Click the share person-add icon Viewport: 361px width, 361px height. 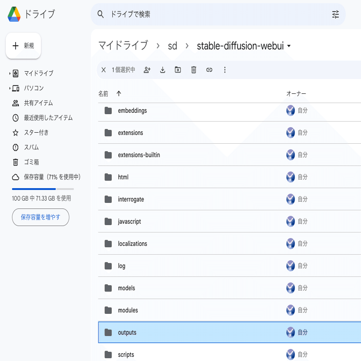pos(147,70)
